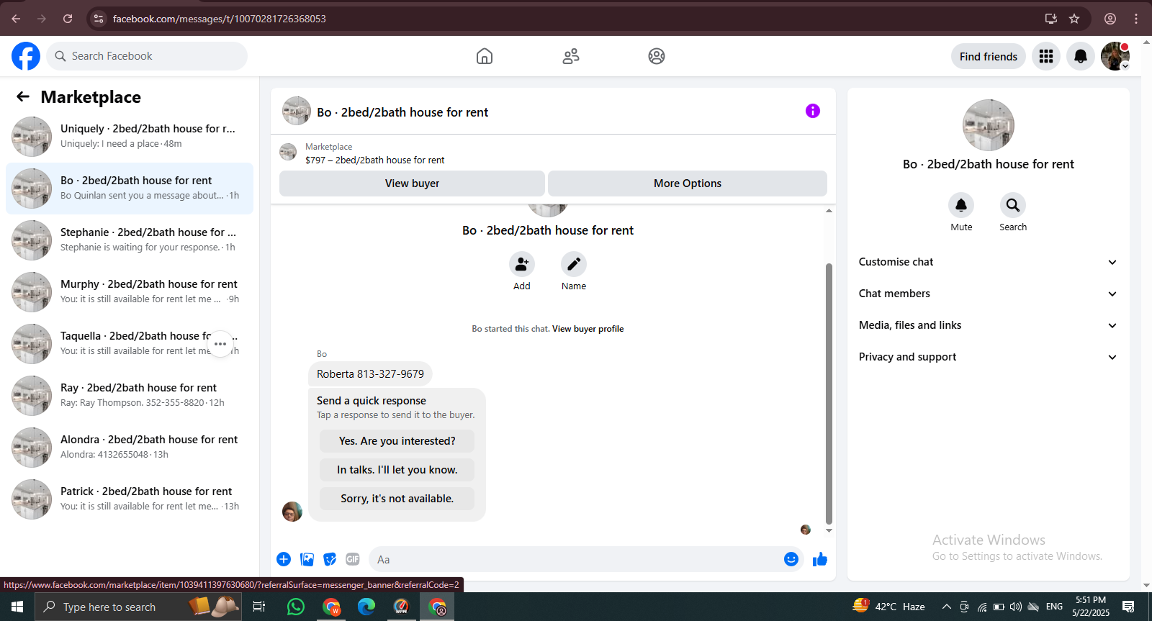Open Alondra 2bed/2bath conversation
Viewport: 1152px width, 621px height.
pyautogui.click(x=130, y=448)
